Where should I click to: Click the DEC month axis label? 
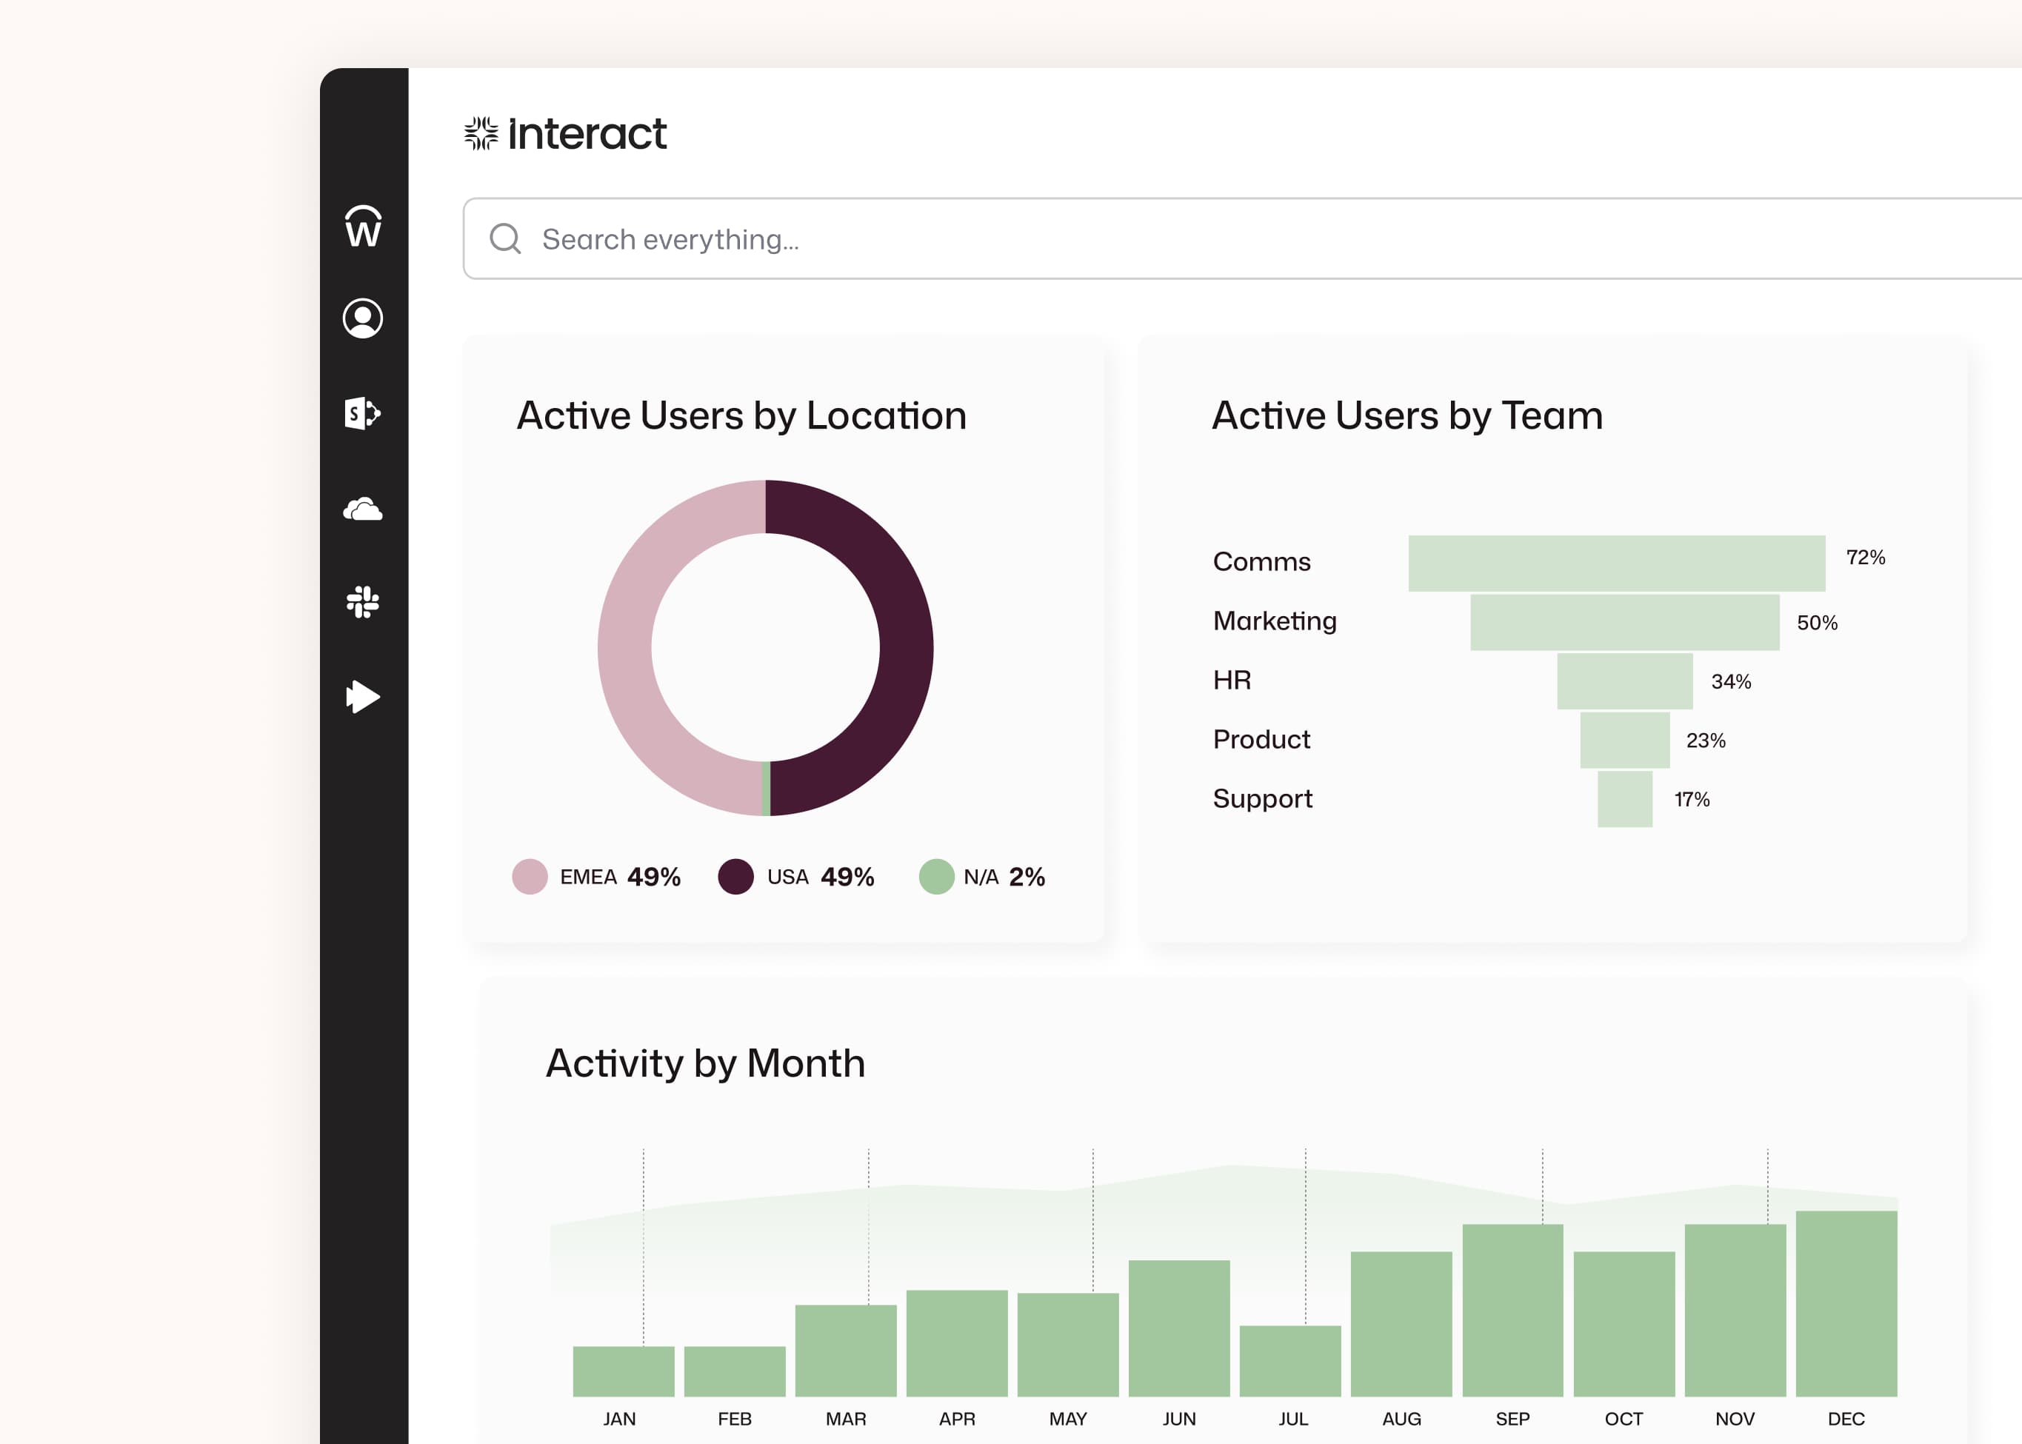click(1846, 1420)
